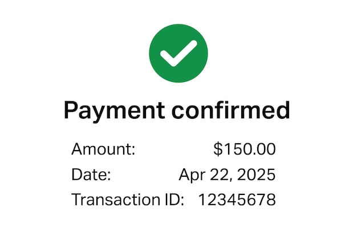Click the year 2025 in the date
Screen dimensions: 357x237
[x=257, y=174]
